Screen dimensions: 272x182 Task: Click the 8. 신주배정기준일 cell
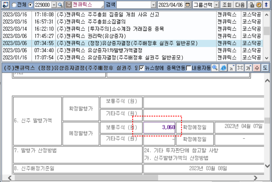78,169
